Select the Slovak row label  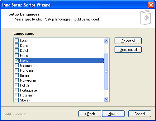click(x=25, y=100)
